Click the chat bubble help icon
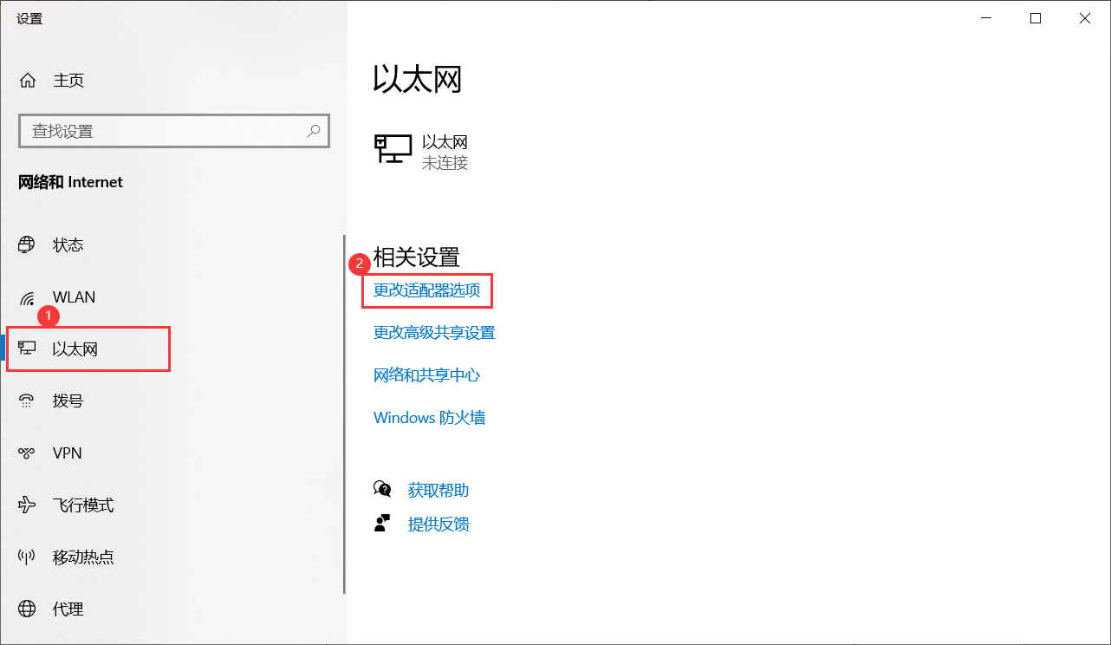Image resolution: width=1111 pixels, height=645 pixels. [x=382, y=490]
